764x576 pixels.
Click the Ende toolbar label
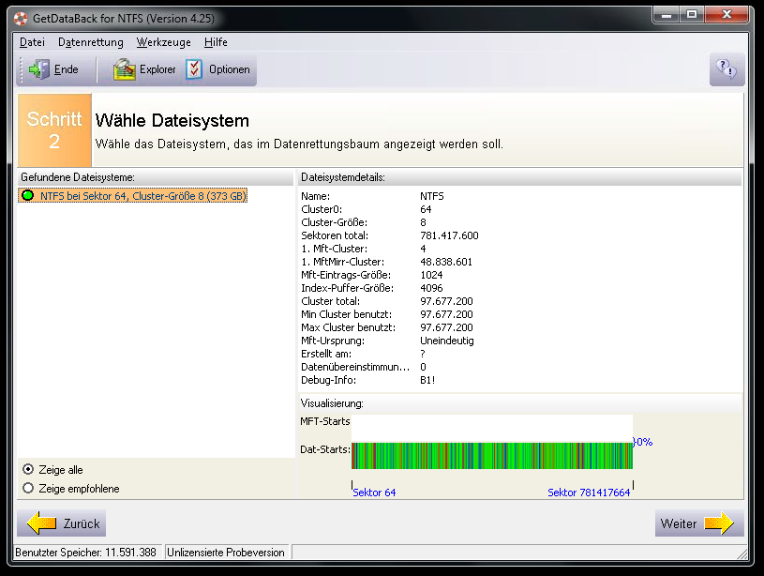(x=67, y=69)
